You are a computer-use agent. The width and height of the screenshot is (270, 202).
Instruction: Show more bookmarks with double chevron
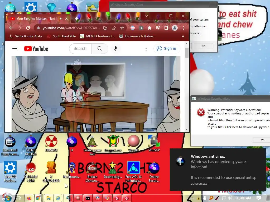183,36
